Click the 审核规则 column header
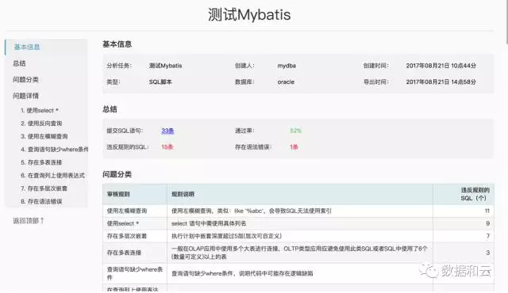 pyautogui.click(x=118, y=194)
